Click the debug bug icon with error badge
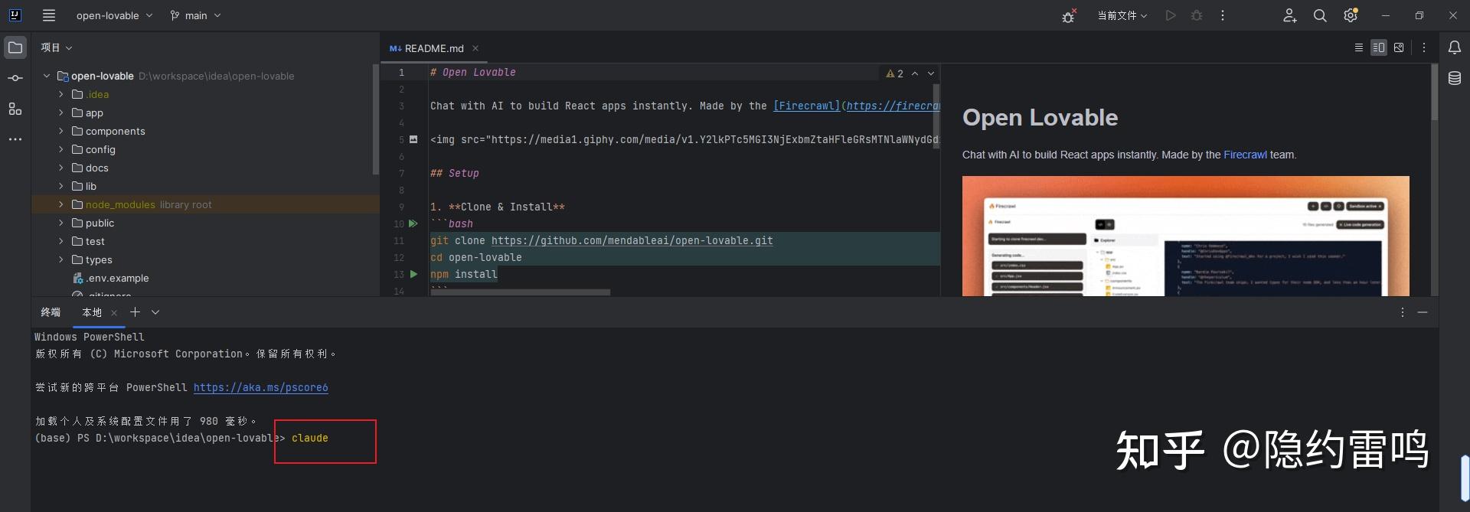 pyautogui.click(x=1069, y=15)
